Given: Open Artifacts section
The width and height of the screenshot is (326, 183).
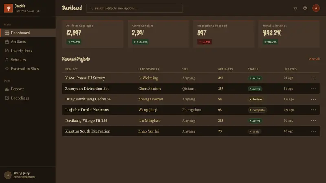Looking at the screenshot, I should (x=28, y=42).
